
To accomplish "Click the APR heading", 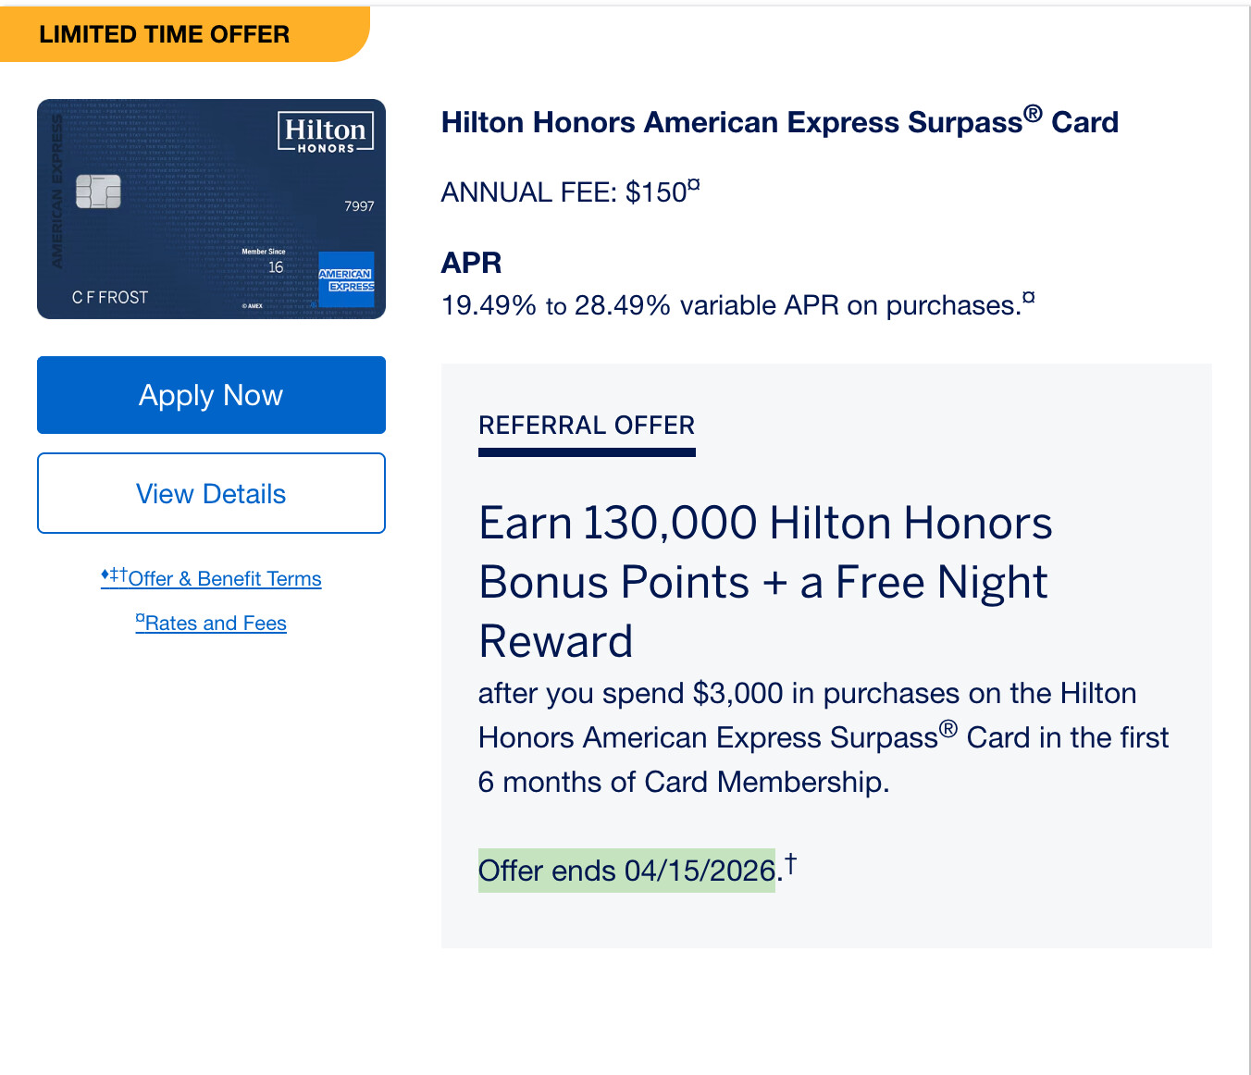I will point(471,263).
